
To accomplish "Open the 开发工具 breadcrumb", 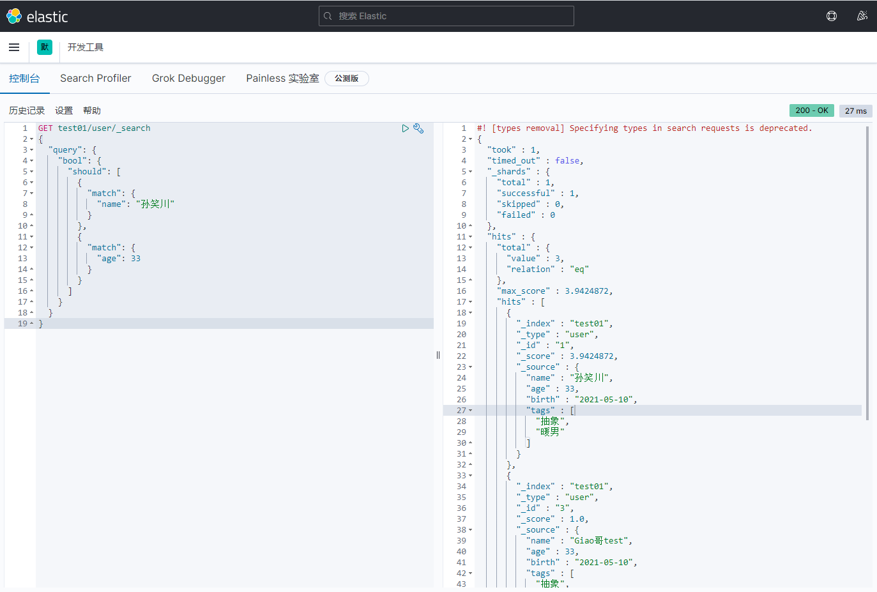I will tap(86, 47).
